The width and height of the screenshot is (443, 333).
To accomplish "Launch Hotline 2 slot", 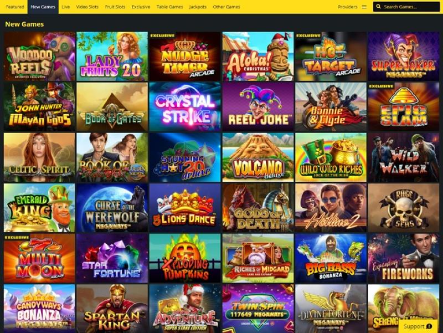I will pos(331,208).
